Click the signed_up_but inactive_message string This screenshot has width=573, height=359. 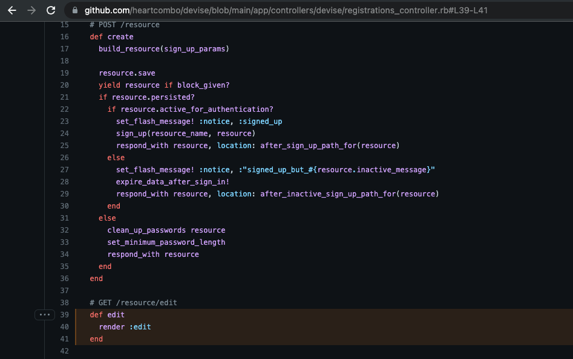(x=336, y=170)
